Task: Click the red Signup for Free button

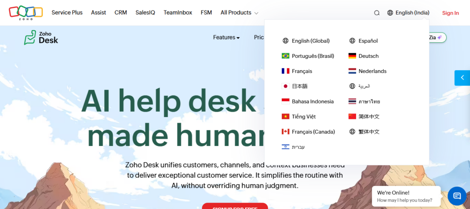Action: click(235, 206)
